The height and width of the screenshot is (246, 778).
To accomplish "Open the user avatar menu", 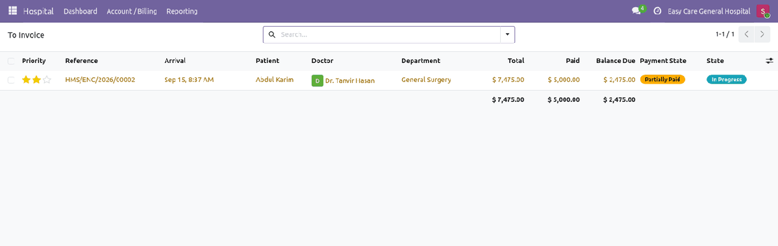I will coord(762,11).
